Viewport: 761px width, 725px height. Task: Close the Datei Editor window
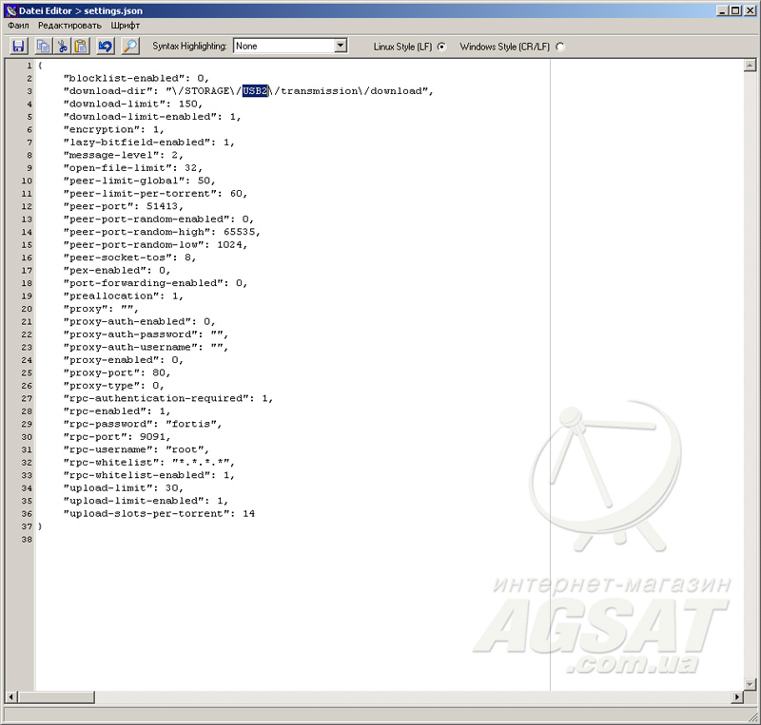(x=750, y=10)
